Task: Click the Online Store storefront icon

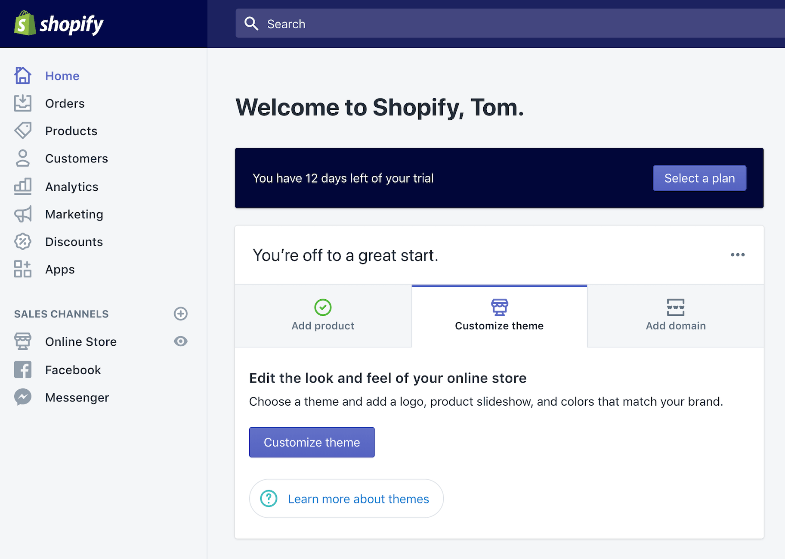Action: (22, 341)
